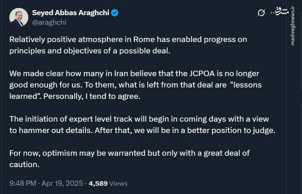302x194 pixels.
Task: Click the Apr 19, 2025 date
Action: tap(63, 183)
